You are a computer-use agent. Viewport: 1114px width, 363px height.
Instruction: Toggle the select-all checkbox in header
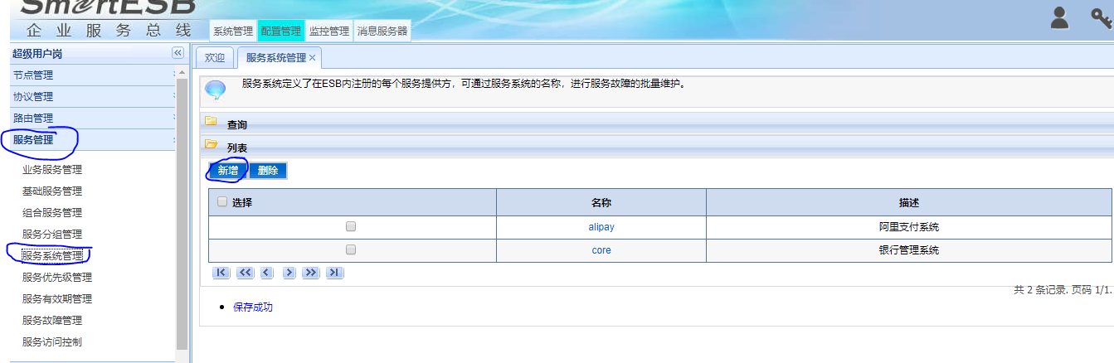[x=221, y=201]
